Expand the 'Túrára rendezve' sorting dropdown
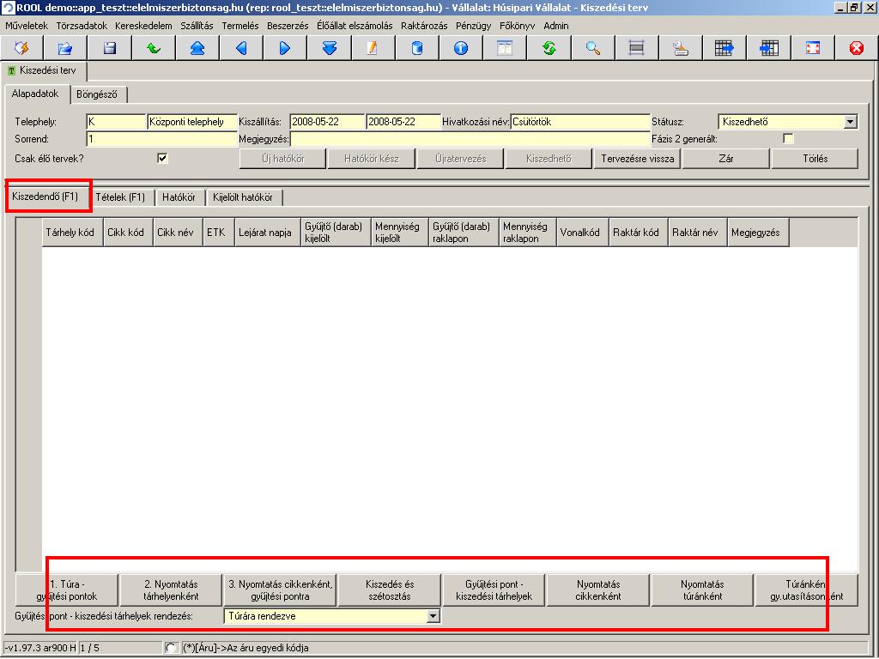This screenshot has height=659, width=879. 433,616
